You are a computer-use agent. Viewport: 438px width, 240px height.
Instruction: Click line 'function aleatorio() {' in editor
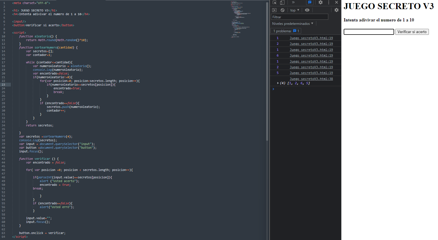[38, 36]
